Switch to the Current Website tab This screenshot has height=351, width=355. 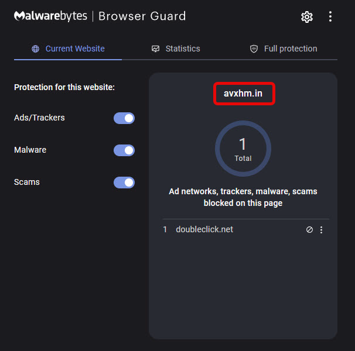68,49
